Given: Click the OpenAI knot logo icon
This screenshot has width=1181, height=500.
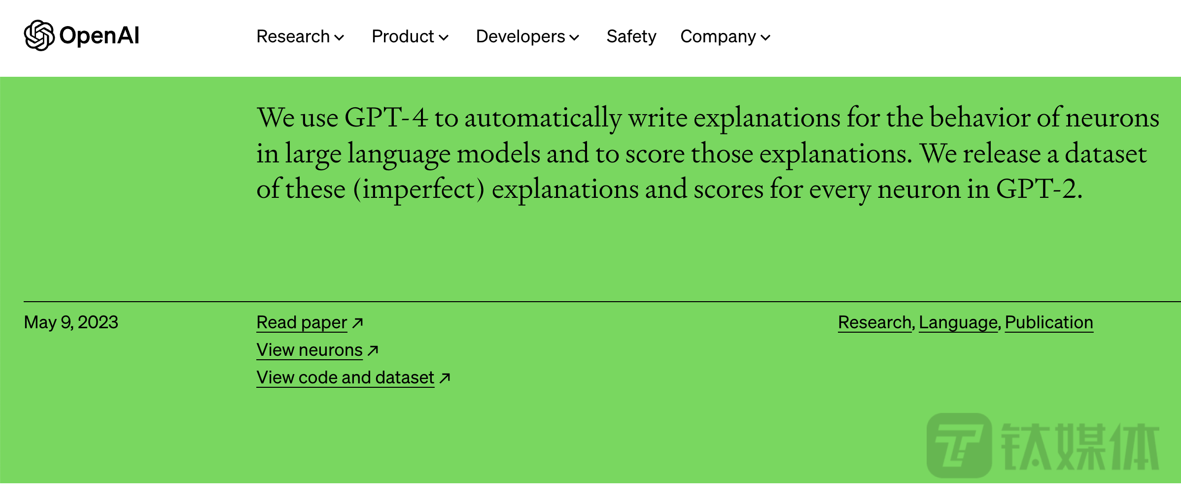Looking at the screenshot, I should [39, 35].
